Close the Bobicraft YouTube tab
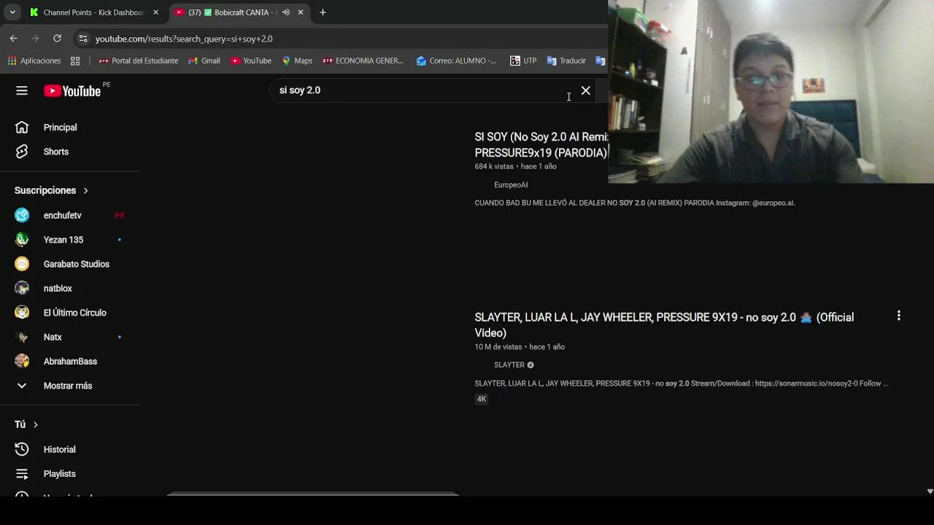Image resolution: width=934 pixels, height=525 pixels. [x=300, y=12]
